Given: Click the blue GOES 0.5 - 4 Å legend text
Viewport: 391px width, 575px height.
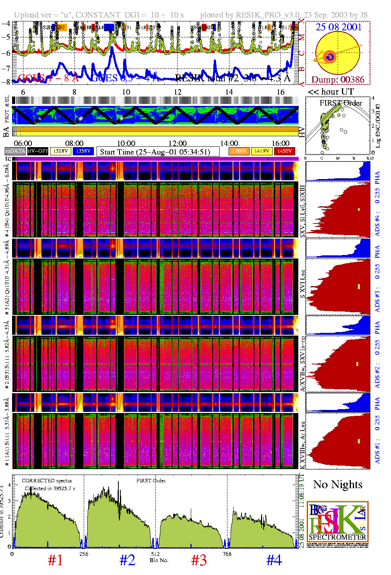Looking at the screenshot, I should tap(125, 78).
